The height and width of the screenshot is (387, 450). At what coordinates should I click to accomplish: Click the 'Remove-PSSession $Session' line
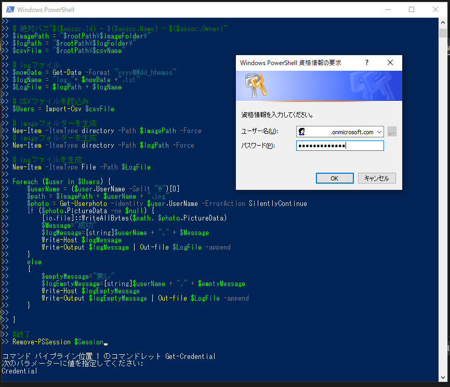coord(58,342)
